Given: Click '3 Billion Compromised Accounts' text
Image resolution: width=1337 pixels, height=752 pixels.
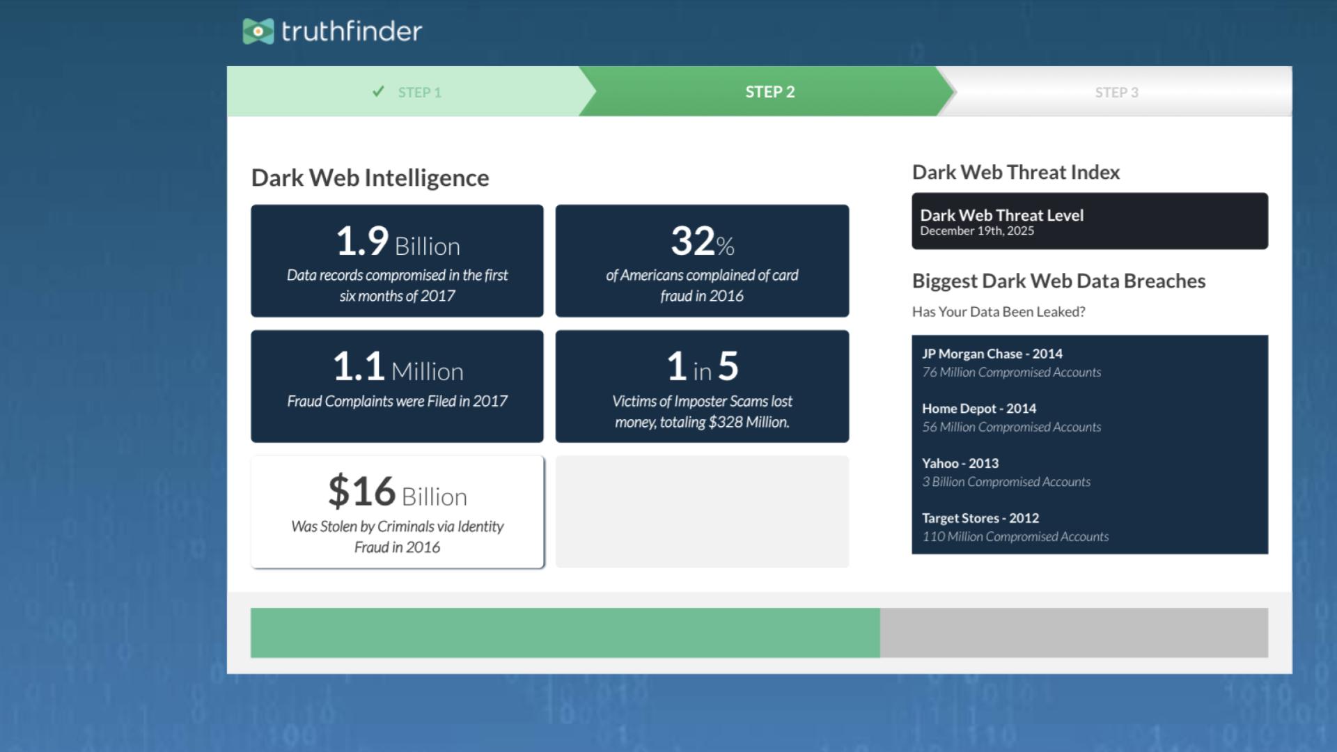Looking at the screenshot, I should pyautogui.click(x=1006, y=482).
